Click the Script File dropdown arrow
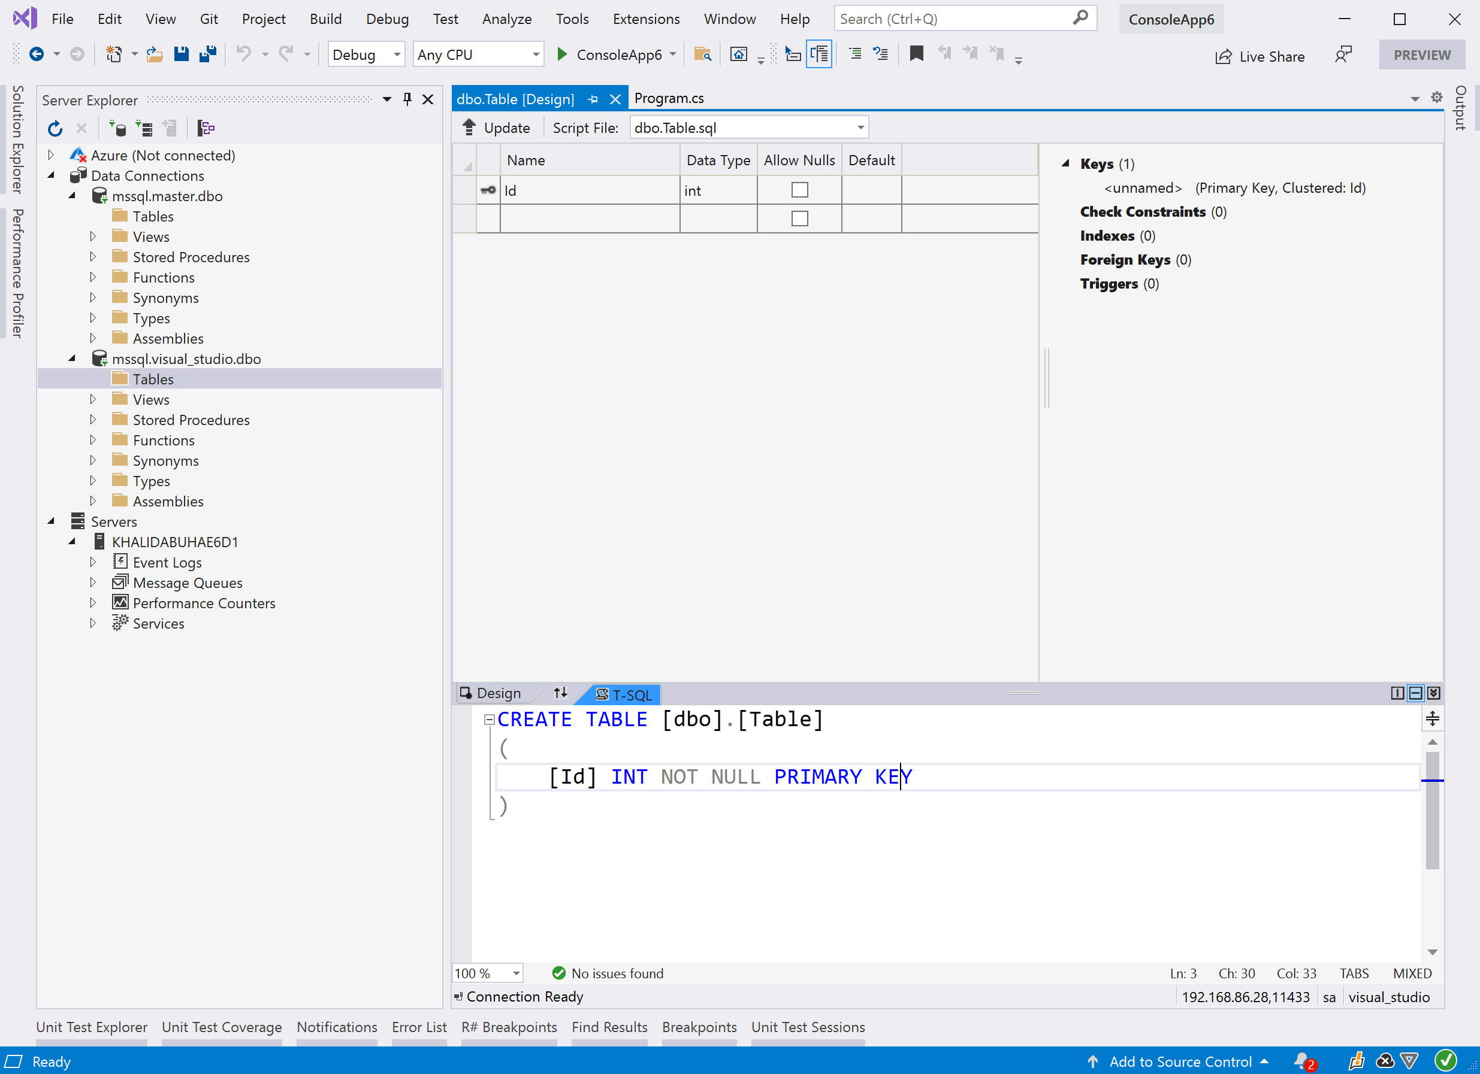1480x1074 pixels. click(x=862, y=128)
